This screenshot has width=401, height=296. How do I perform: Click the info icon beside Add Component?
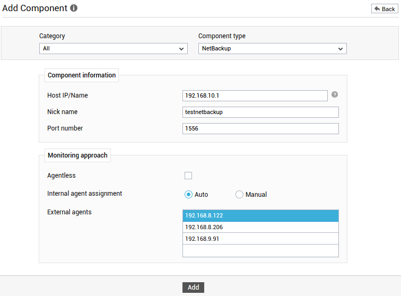(x=74, y=8)
